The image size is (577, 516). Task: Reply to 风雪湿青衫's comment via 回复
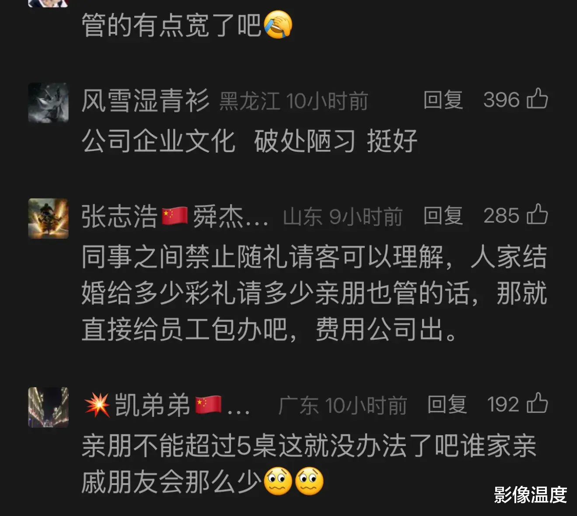point(443,100)
